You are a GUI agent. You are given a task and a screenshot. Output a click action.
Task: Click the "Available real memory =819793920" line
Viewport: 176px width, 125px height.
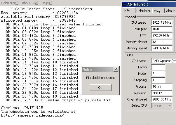pyautogui.click(x=38, y=17)
